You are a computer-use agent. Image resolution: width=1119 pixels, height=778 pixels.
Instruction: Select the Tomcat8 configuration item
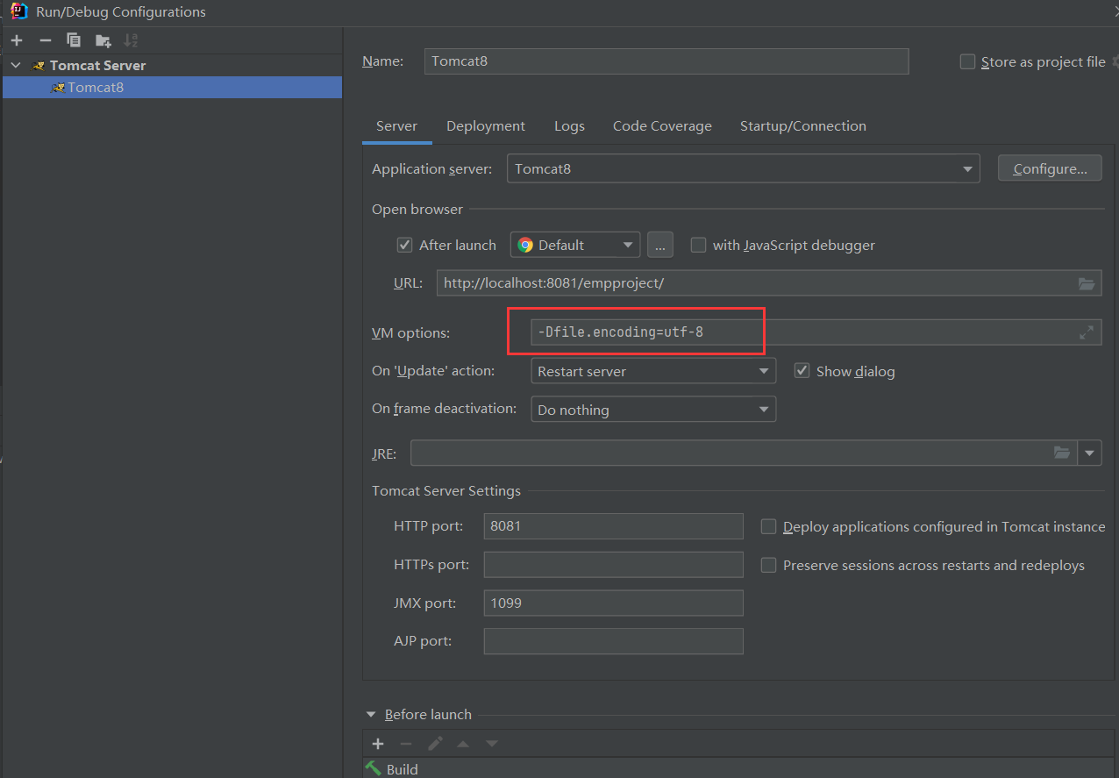coord(172,87)
